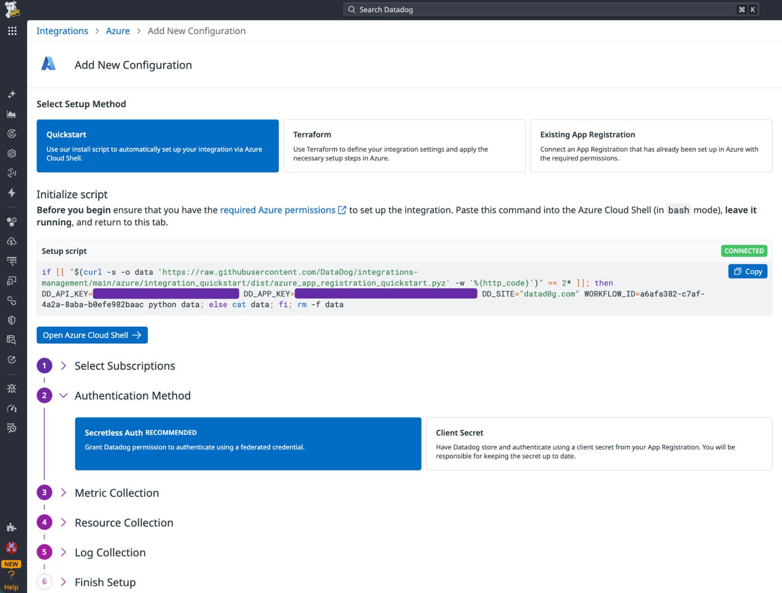Click the step 6 circle marker

click(45, 582)
